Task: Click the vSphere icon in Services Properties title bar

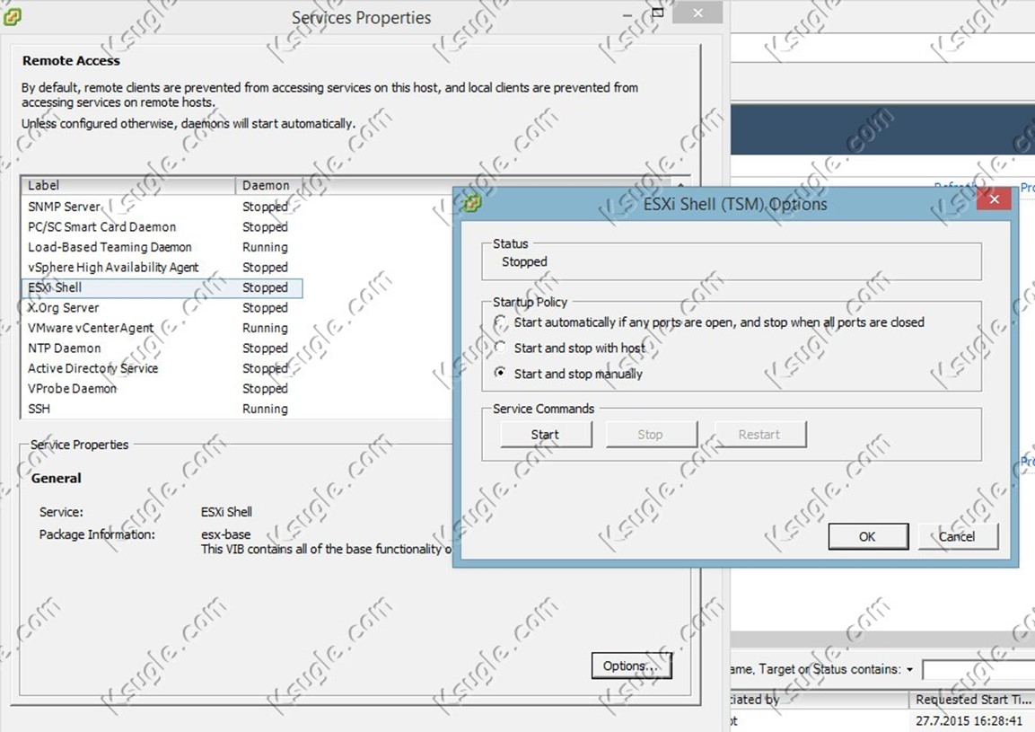Action: pos(12,16)
